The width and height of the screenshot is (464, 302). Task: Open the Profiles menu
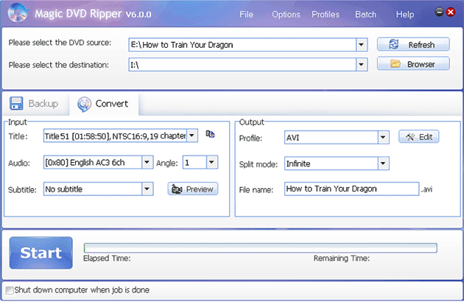pos(326,14)
